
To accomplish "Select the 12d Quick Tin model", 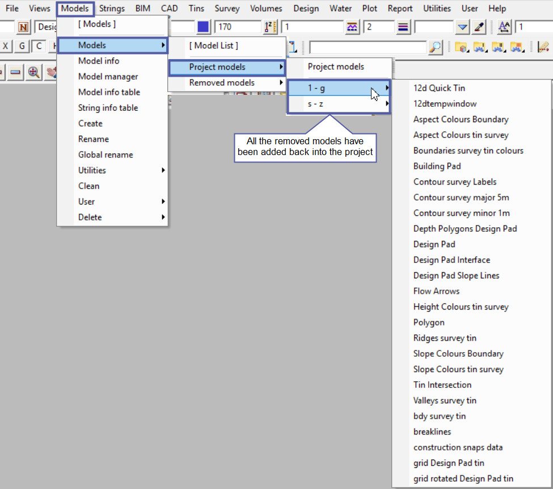I will [471, 88].
